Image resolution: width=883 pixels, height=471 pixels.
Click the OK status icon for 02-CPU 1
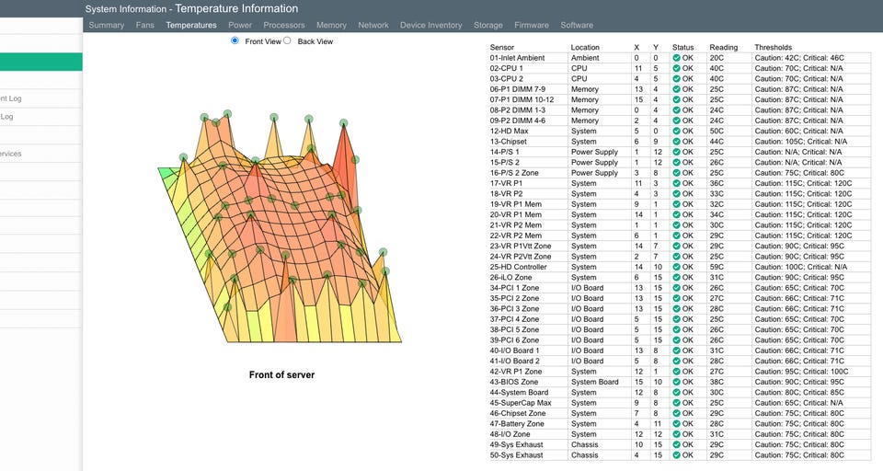(676, 68)
